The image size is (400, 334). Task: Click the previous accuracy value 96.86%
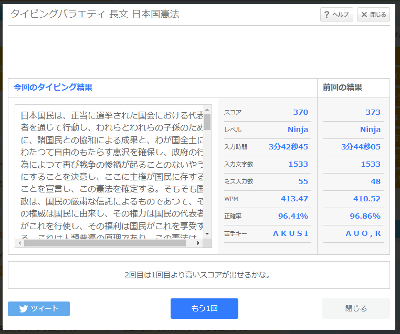click(x=365, y=216)
